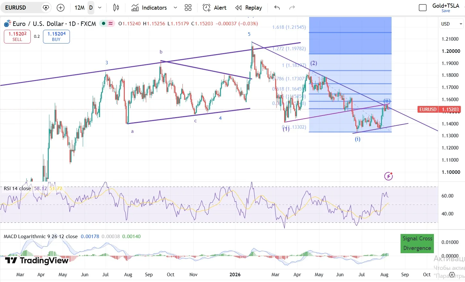Viewport: 465px width, 282px height.
Task: Select the Fibonacci level 1.272 (1.19782) label
Action: point(289,49)
